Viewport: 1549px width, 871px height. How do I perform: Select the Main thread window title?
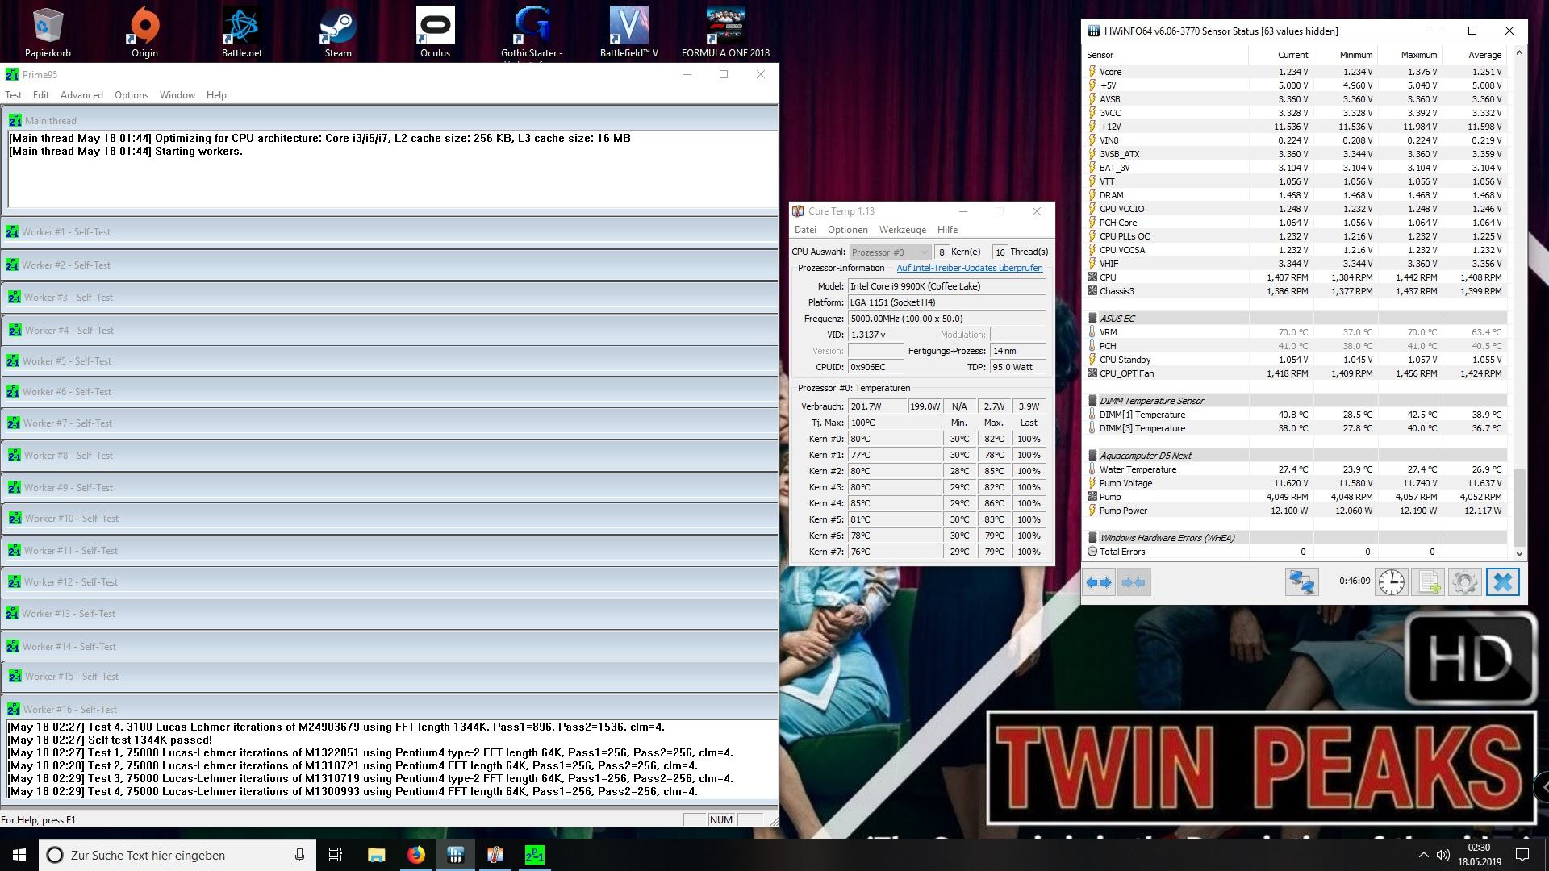[390, 120]
